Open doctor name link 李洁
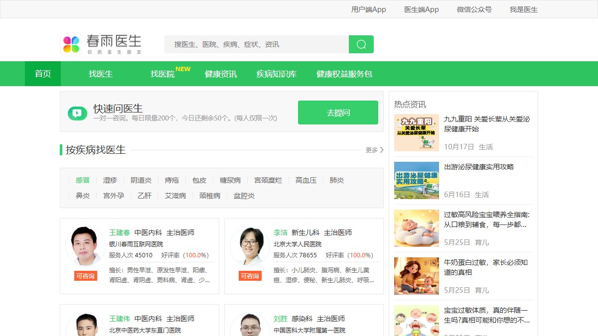 (x=281, y=232)
